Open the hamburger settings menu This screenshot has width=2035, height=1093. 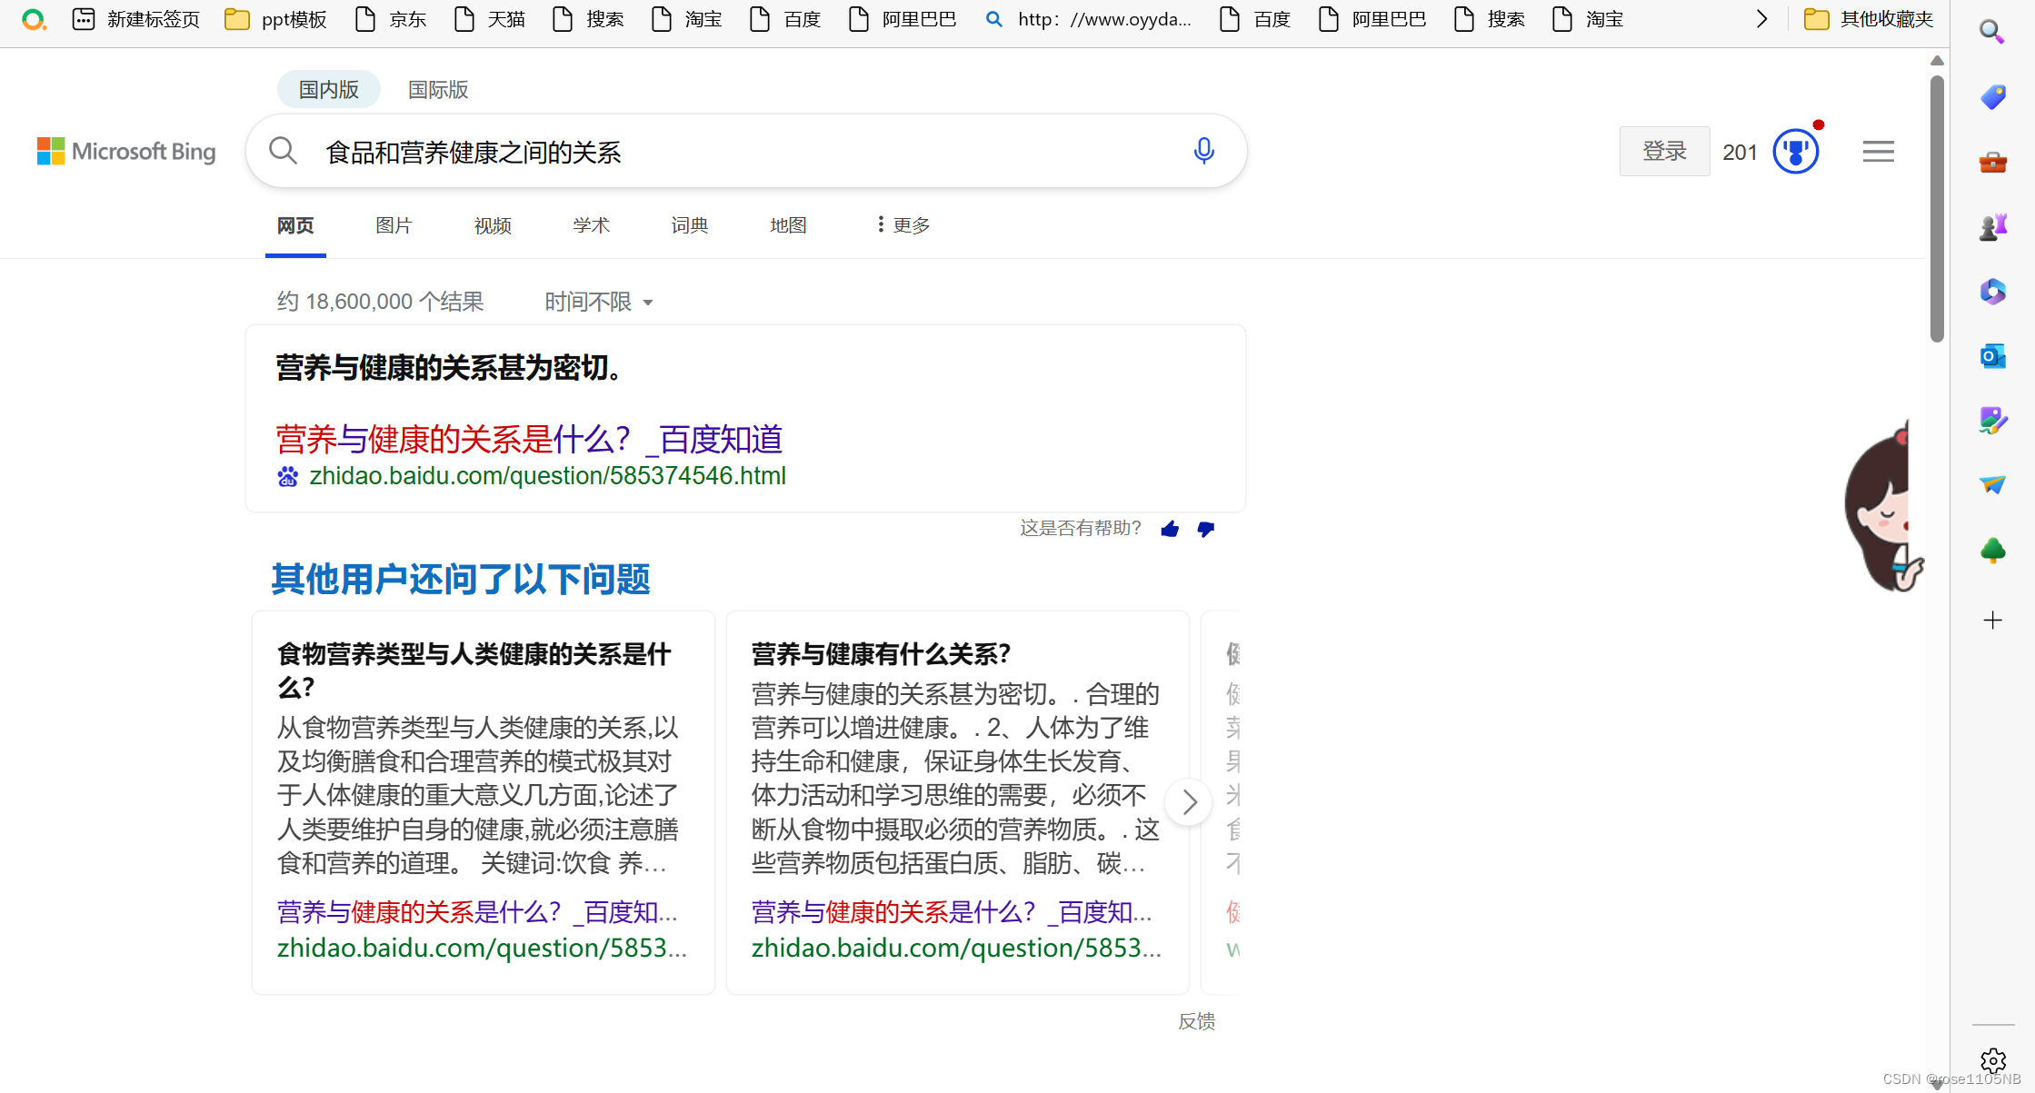(x=1878, y=152)
